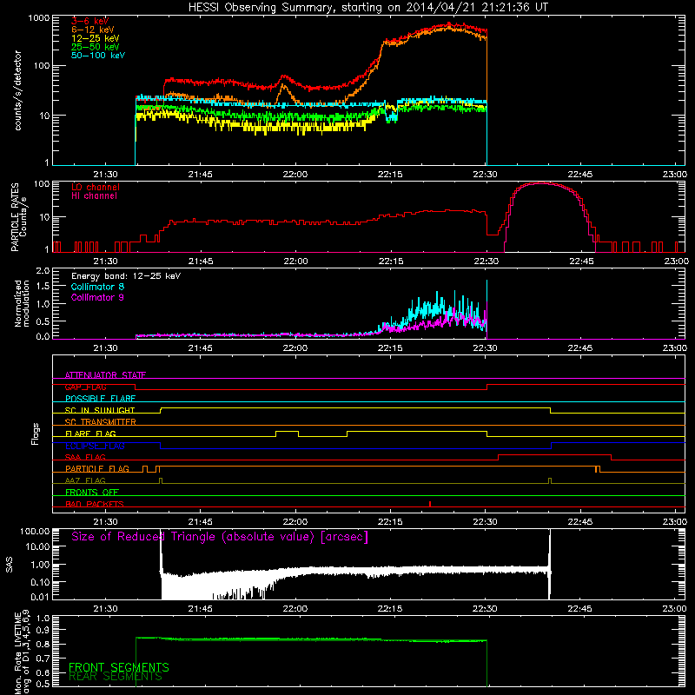Click the ATTENUATOR STATE flag label
The image size is (695, 695).
(105, 375)
